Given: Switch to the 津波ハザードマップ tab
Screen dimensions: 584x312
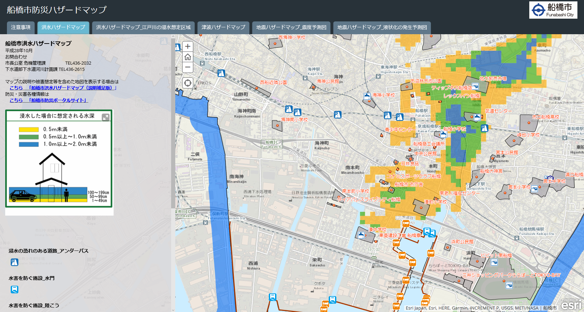Looking at the screenshot, I should (x=223, y=27).
